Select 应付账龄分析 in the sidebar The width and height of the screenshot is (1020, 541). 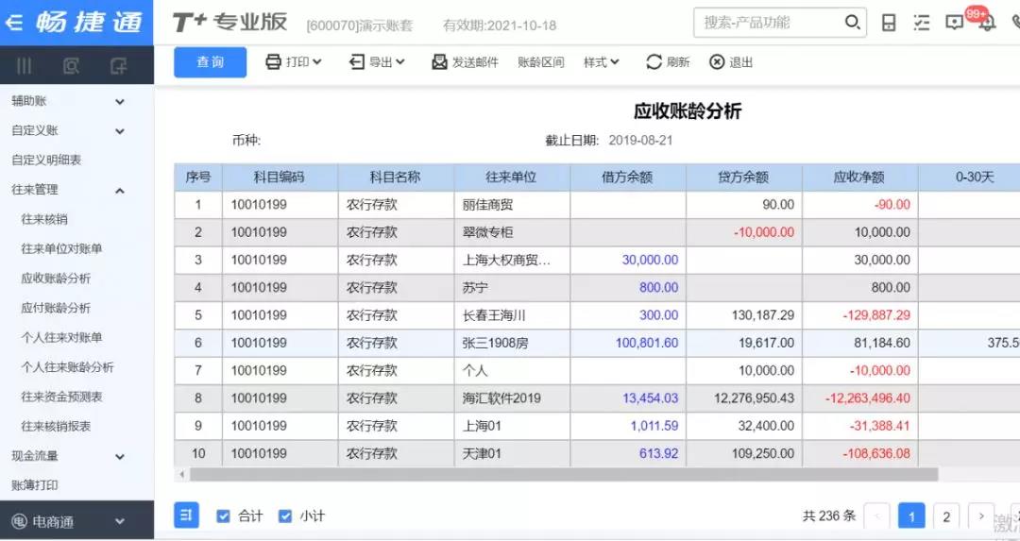pyautogui.click(x=56, y=308)
